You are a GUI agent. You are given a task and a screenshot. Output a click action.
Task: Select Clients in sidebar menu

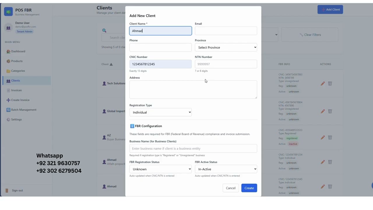click(x=27, y=80)
